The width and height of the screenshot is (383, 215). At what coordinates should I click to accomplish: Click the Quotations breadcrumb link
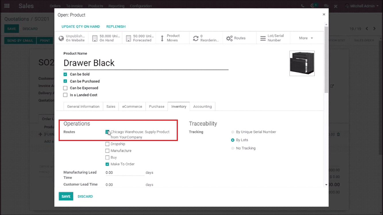[x=17, y=19]
